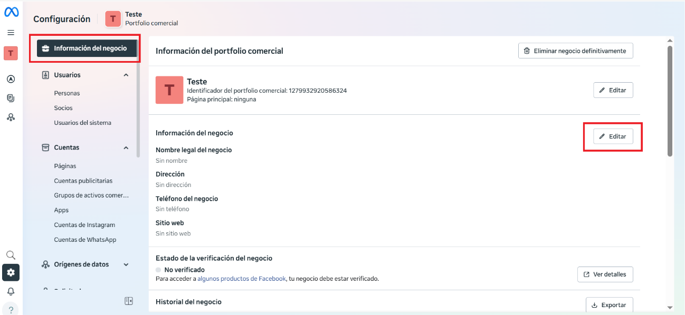The width and height of the screenshot is (685, 315).
Task: Click the Sin teléfono value
Action: pyautogui.click(x=172, y=209)
